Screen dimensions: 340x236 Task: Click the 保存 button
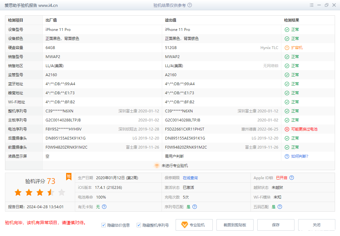[276, 225]
